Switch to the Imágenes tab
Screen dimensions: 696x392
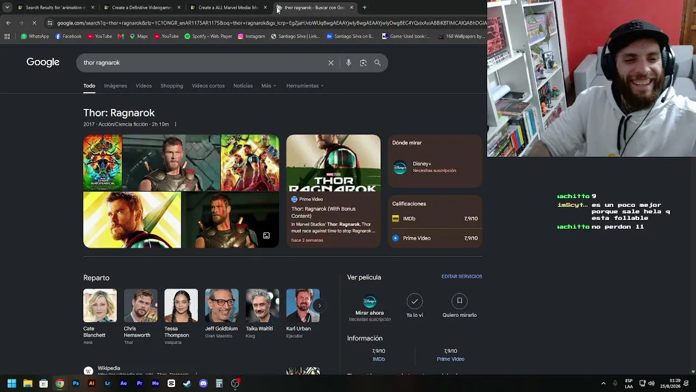[x=115, y=86]
